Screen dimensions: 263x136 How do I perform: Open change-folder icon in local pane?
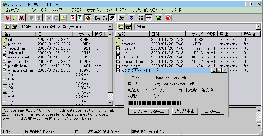point(15,27)
